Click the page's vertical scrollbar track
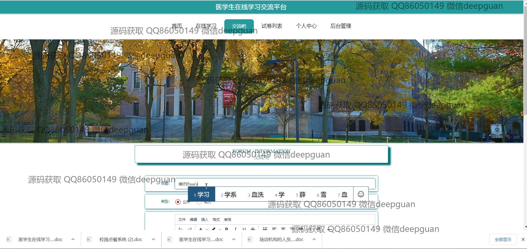 click(x=525, y=165)
